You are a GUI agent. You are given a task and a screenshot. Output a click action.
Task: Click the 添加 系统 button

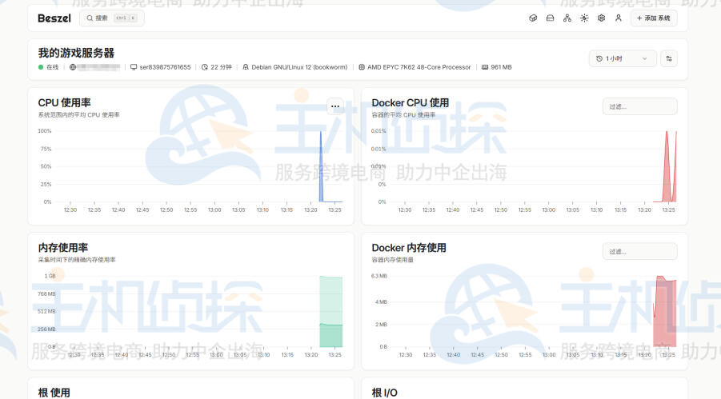click(x=654, y=18)
